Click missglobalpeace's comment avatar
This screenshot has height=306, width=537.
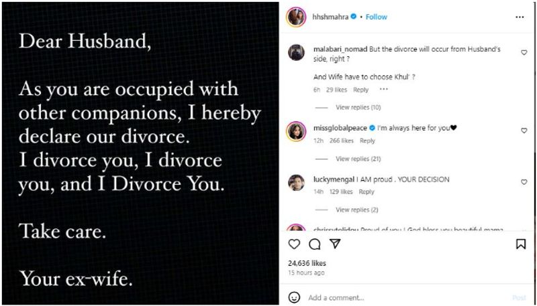(x=296, y=130)
